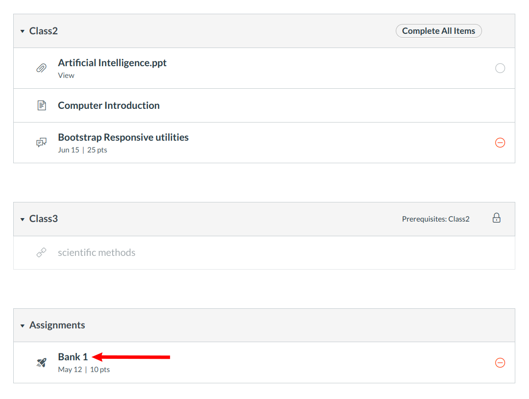Click the rocket quiz icon for Bank 1
This screenshot has width=529, height=399.
[x=42, y=363]
